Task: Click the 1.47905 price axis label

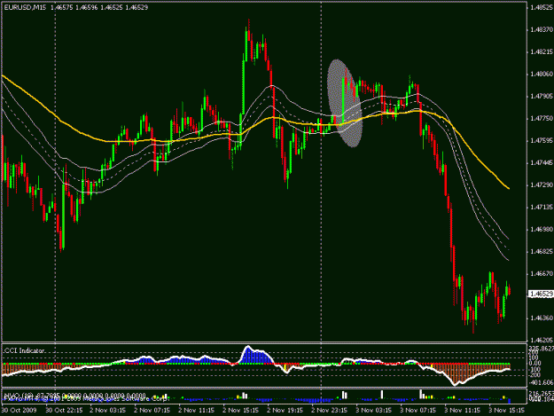Action: (542, 96)
